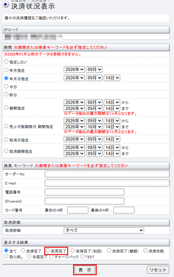This screenshot has width=174, height=277.
Task: Click the IPコード section header
Action: point(86,30)
